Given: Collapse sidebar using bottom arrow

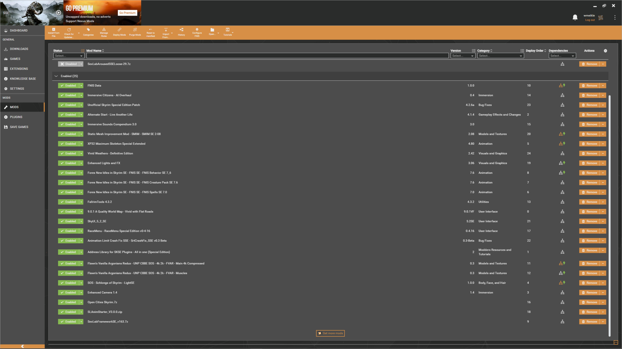Looking at the screenshot, I should tap(22, 346).
